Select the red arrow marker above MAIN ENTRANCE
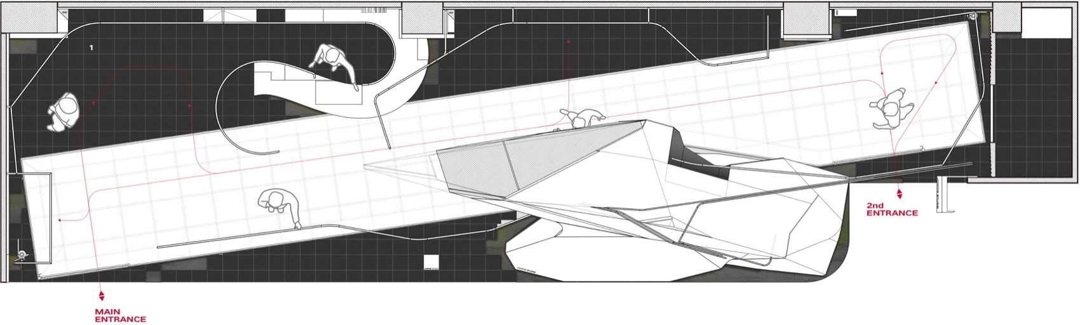 (x=101, y=295)
